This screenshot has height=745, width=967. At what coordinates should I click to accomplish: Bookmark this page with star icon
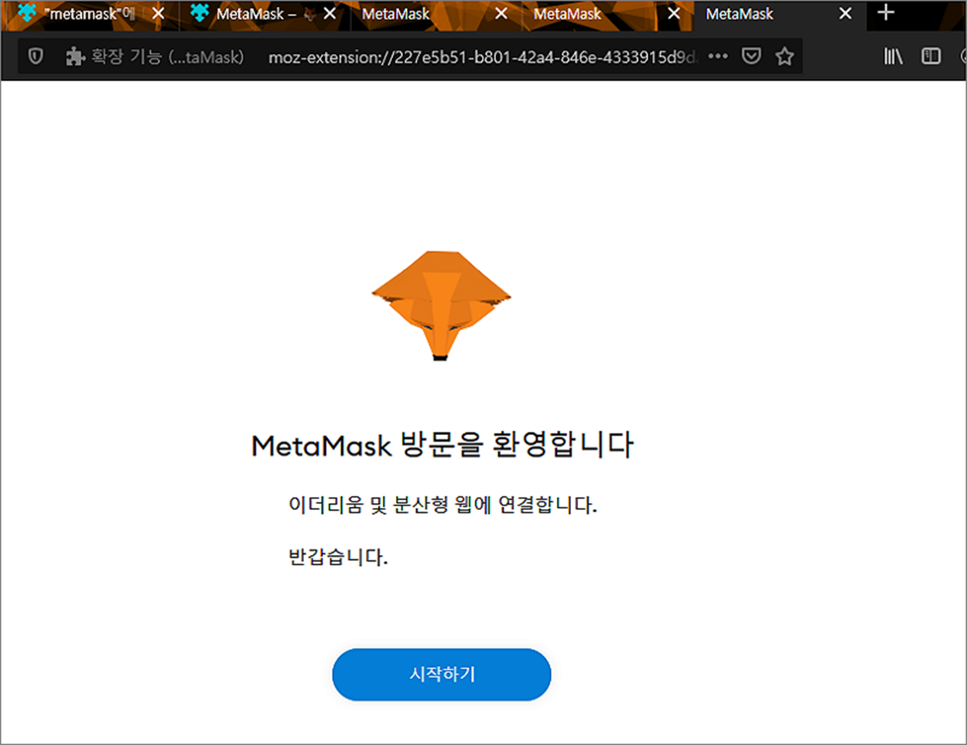pos(784,56)
